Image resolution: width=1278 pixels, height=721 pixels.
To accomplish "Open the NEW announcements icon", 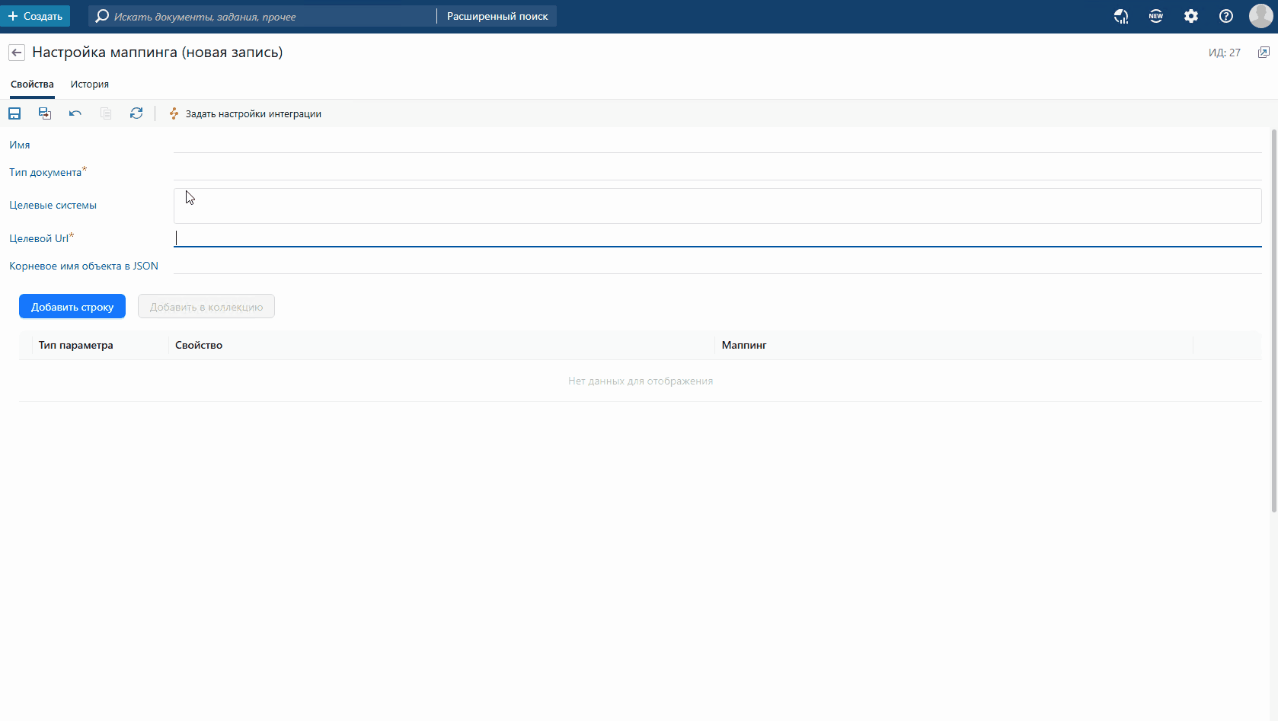I will [x=1156, y=16].
